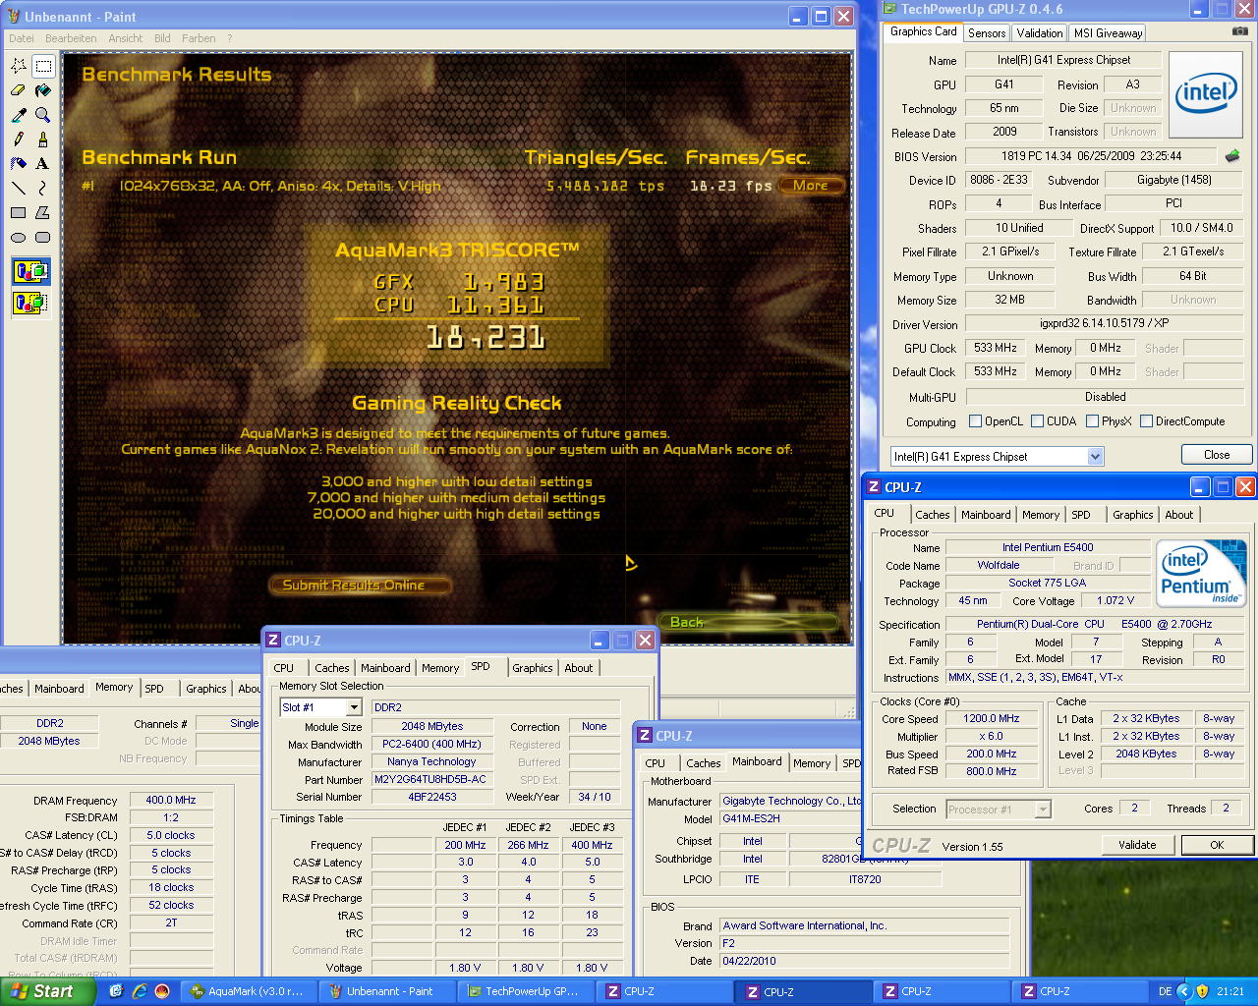Open About tab in Pentium E5400 CPU-Z window

tap(1178, 515)
